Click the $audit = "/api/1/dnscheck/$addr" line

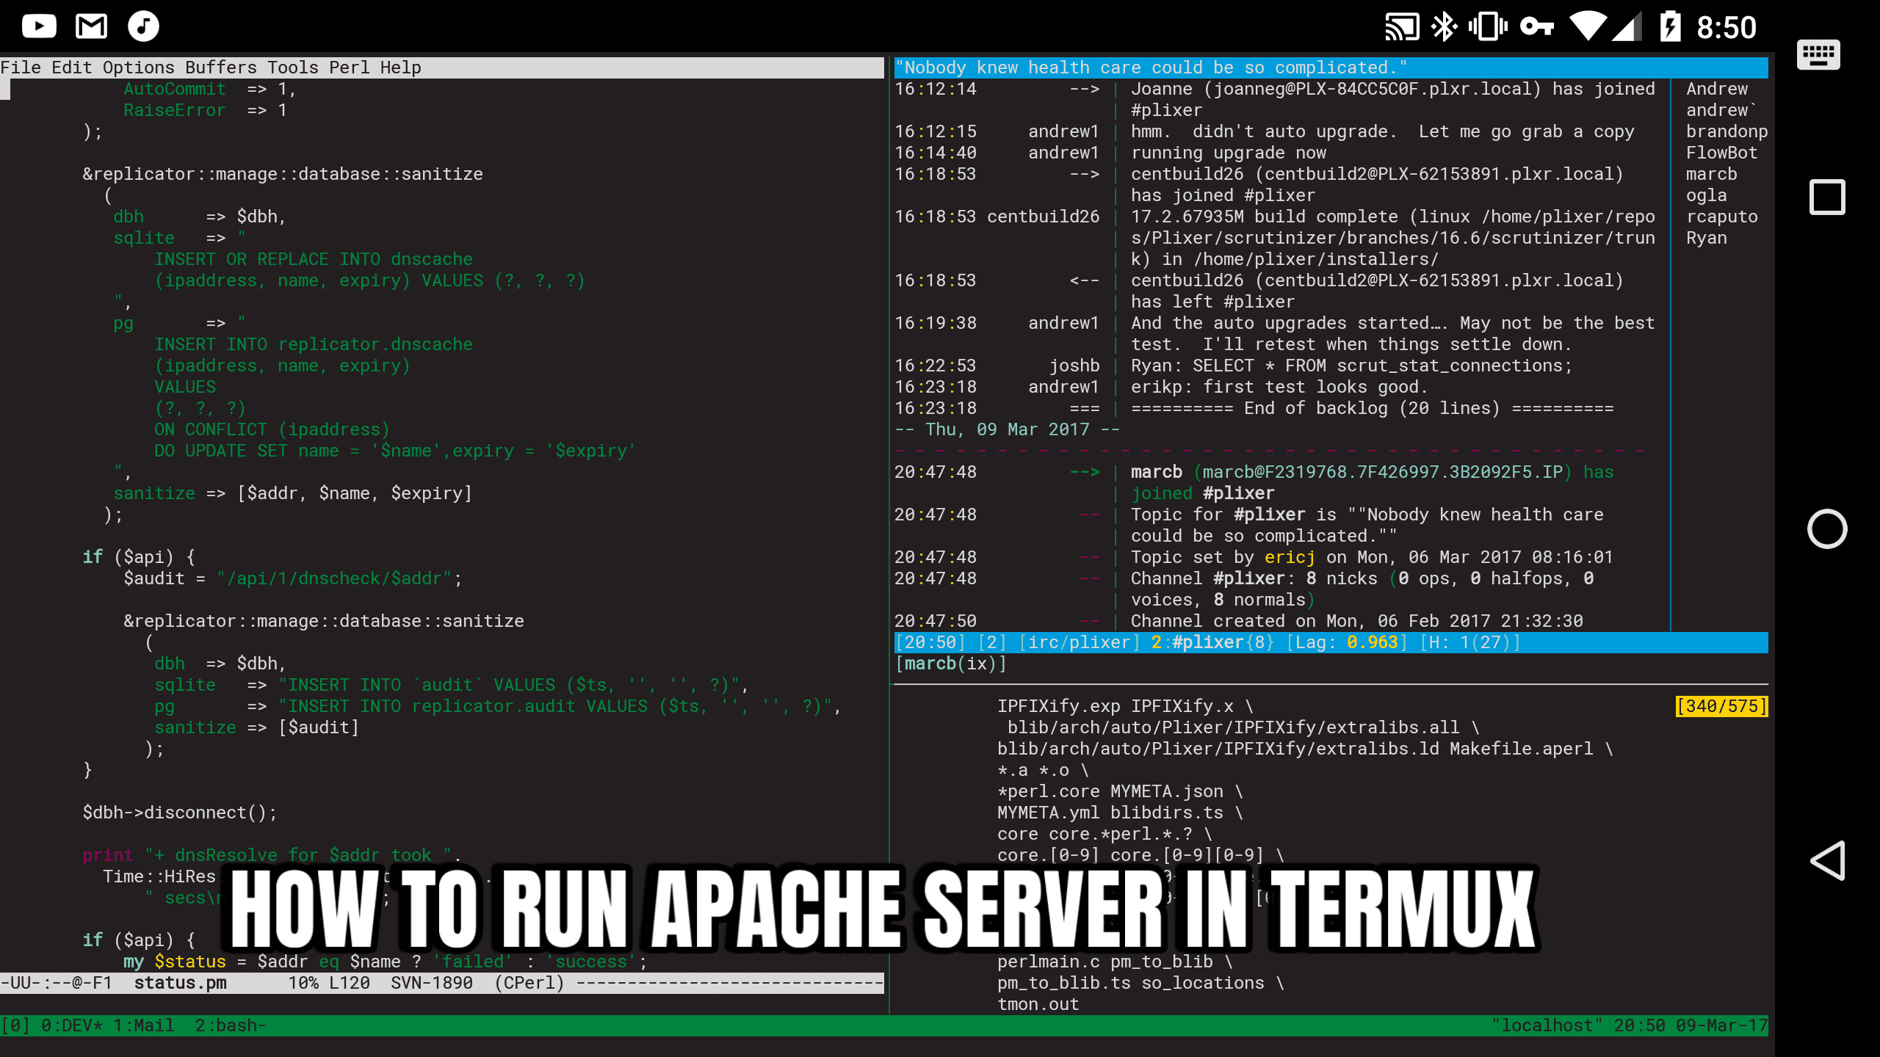[x=293, y=578]
